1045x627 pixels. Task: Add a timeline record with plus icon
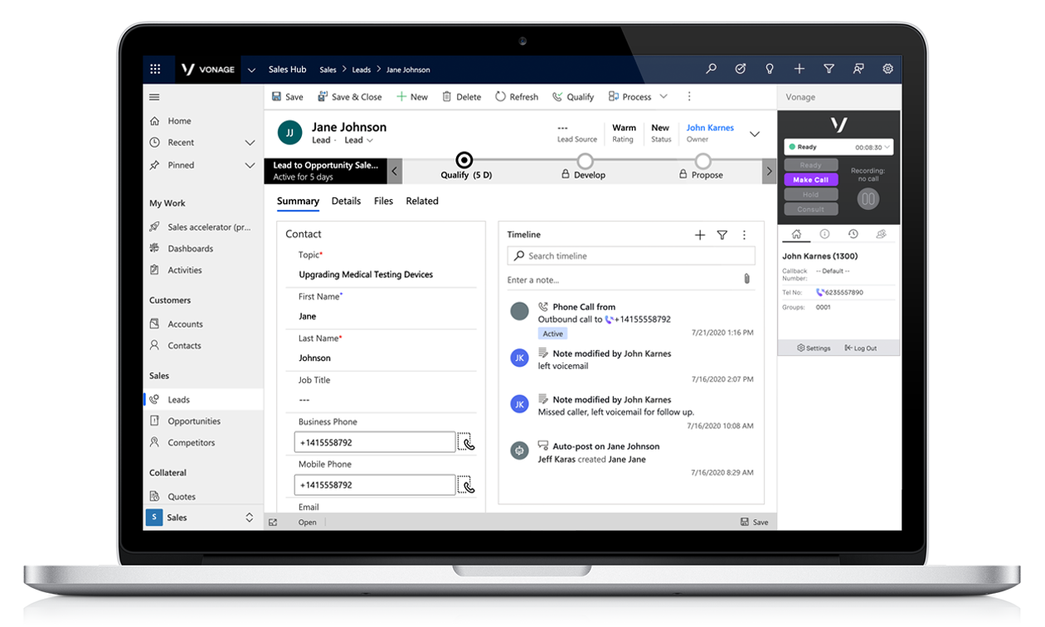click(x=700, y=236)
